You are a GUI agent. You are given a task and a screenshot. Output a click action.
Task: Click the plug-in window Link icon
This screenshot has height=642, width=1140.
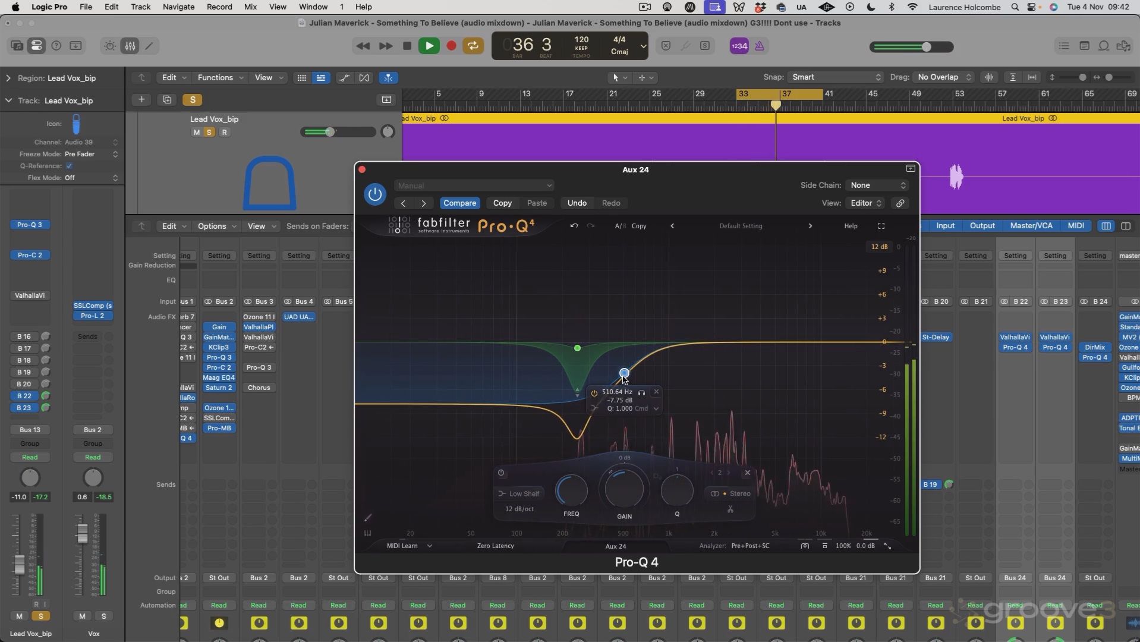(900, 203)
